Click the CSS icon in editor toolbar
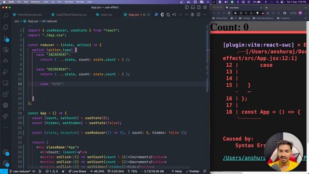This screenshot has width=309, height=174. point(156,14)
